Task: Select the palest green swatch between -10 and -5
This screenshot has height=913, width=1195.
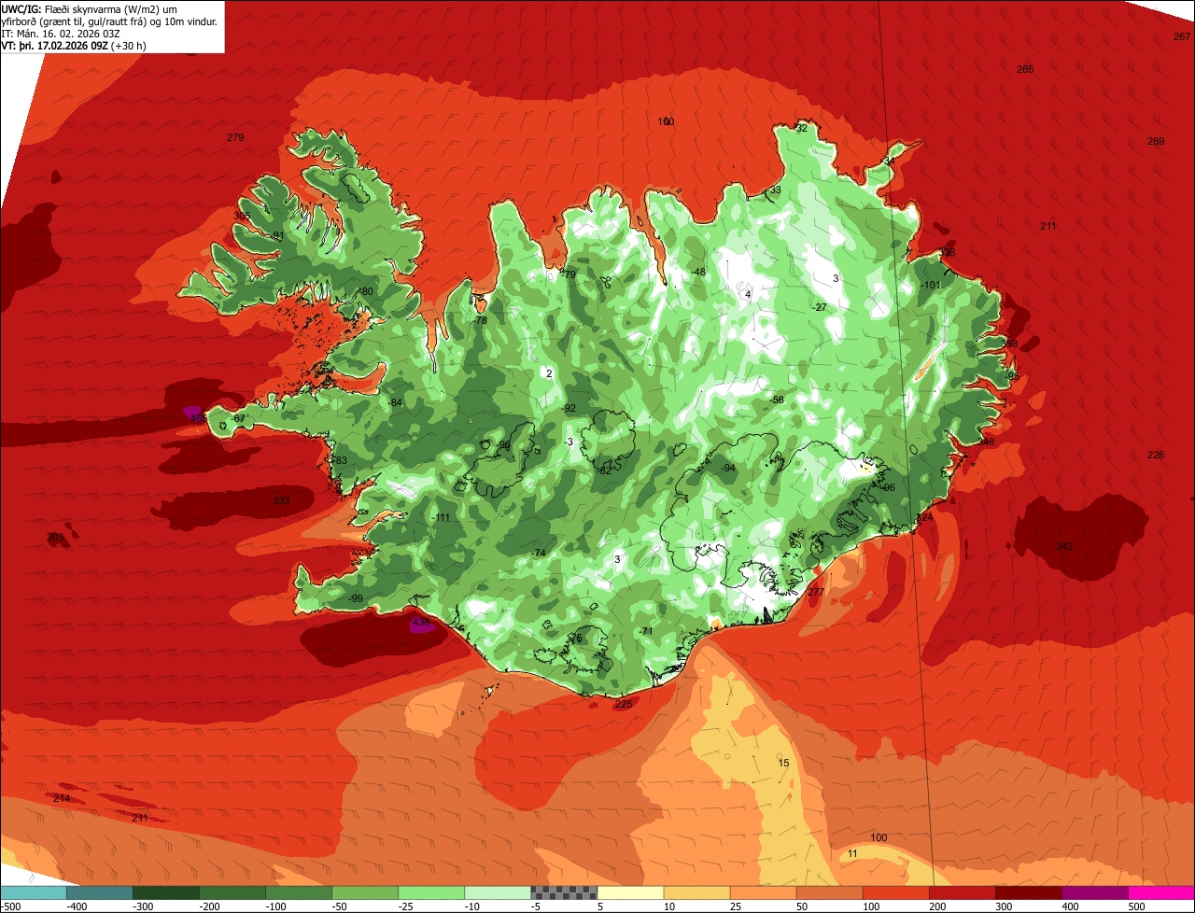Action: 498,892
